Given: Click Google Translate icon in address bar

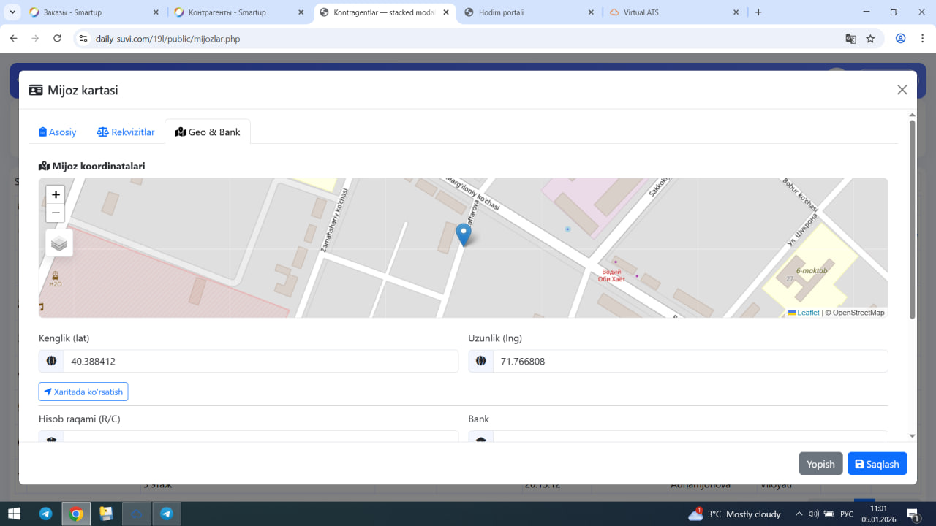Looking at the screenshot, I should click(x=850, y=39).
